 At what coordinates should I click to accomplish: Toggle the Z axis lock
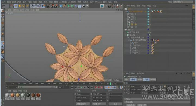tap(40, 6)
